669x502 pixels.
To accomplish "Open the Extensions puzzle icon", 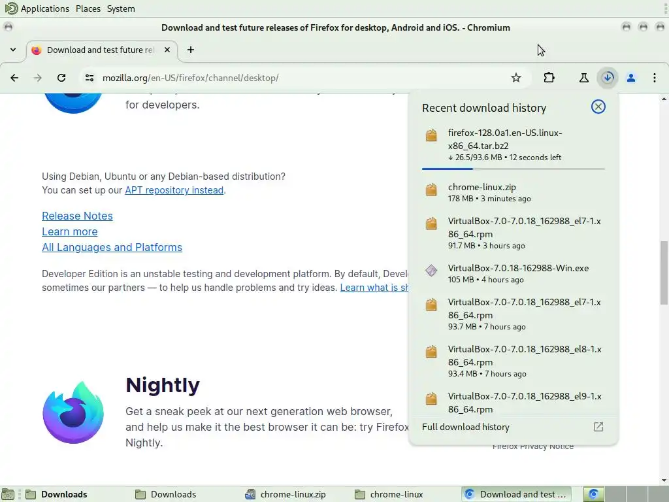I will pos(549,78).
